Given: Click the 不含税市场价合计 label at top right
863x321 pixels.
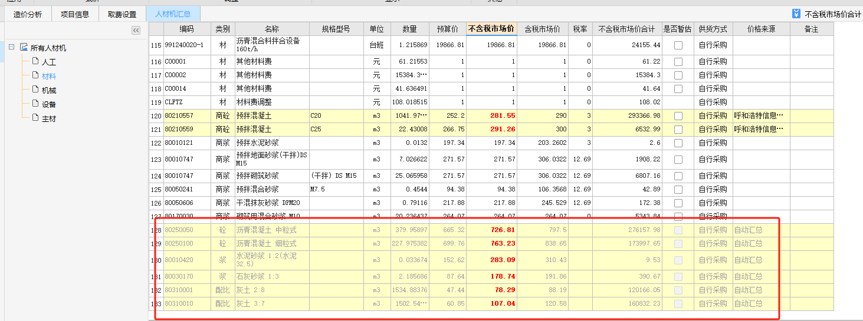Looking at the screenshot, I should [832, 14].
